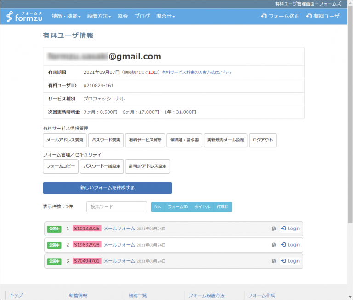This screenshot has width=353, height=300.
Task: Open 有料サービス料金の入金方法はこちら link
Action: (196, 72)
